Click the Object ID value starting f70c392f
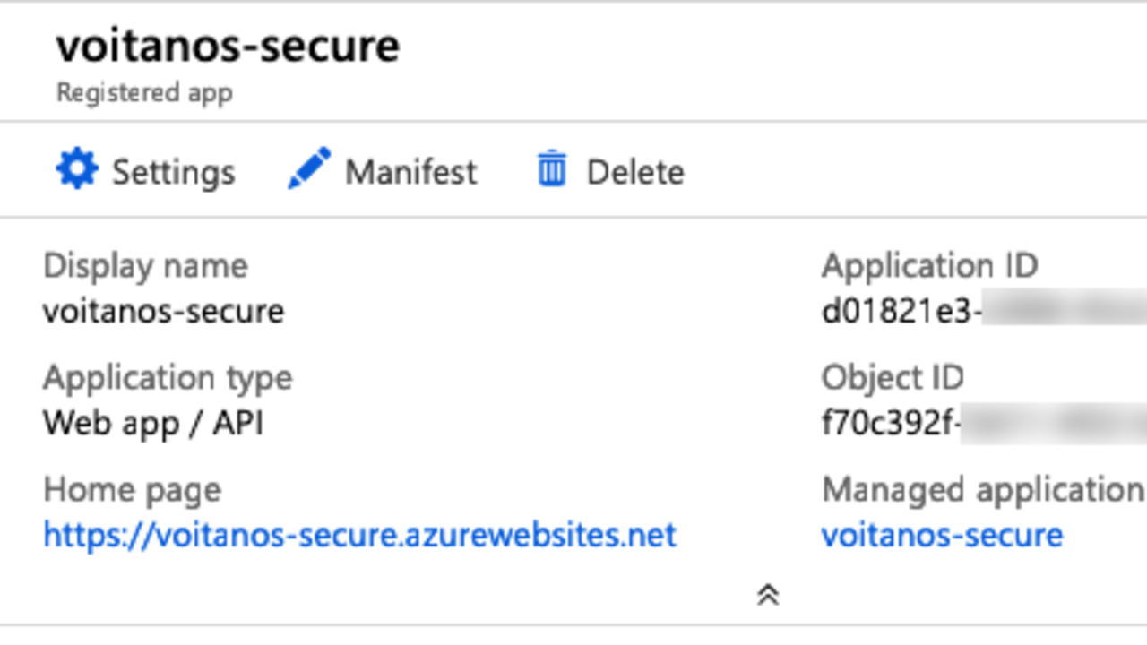Viewport: 1147px width, 645px height. pos(890,423)
